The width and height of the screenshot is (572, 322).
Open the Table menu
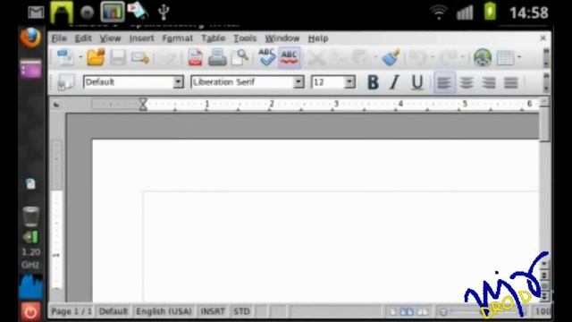pos(213,38)
